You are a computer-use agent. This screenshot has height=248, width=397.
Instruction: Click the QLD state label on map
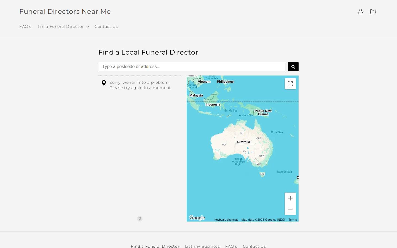coord(259,138)
